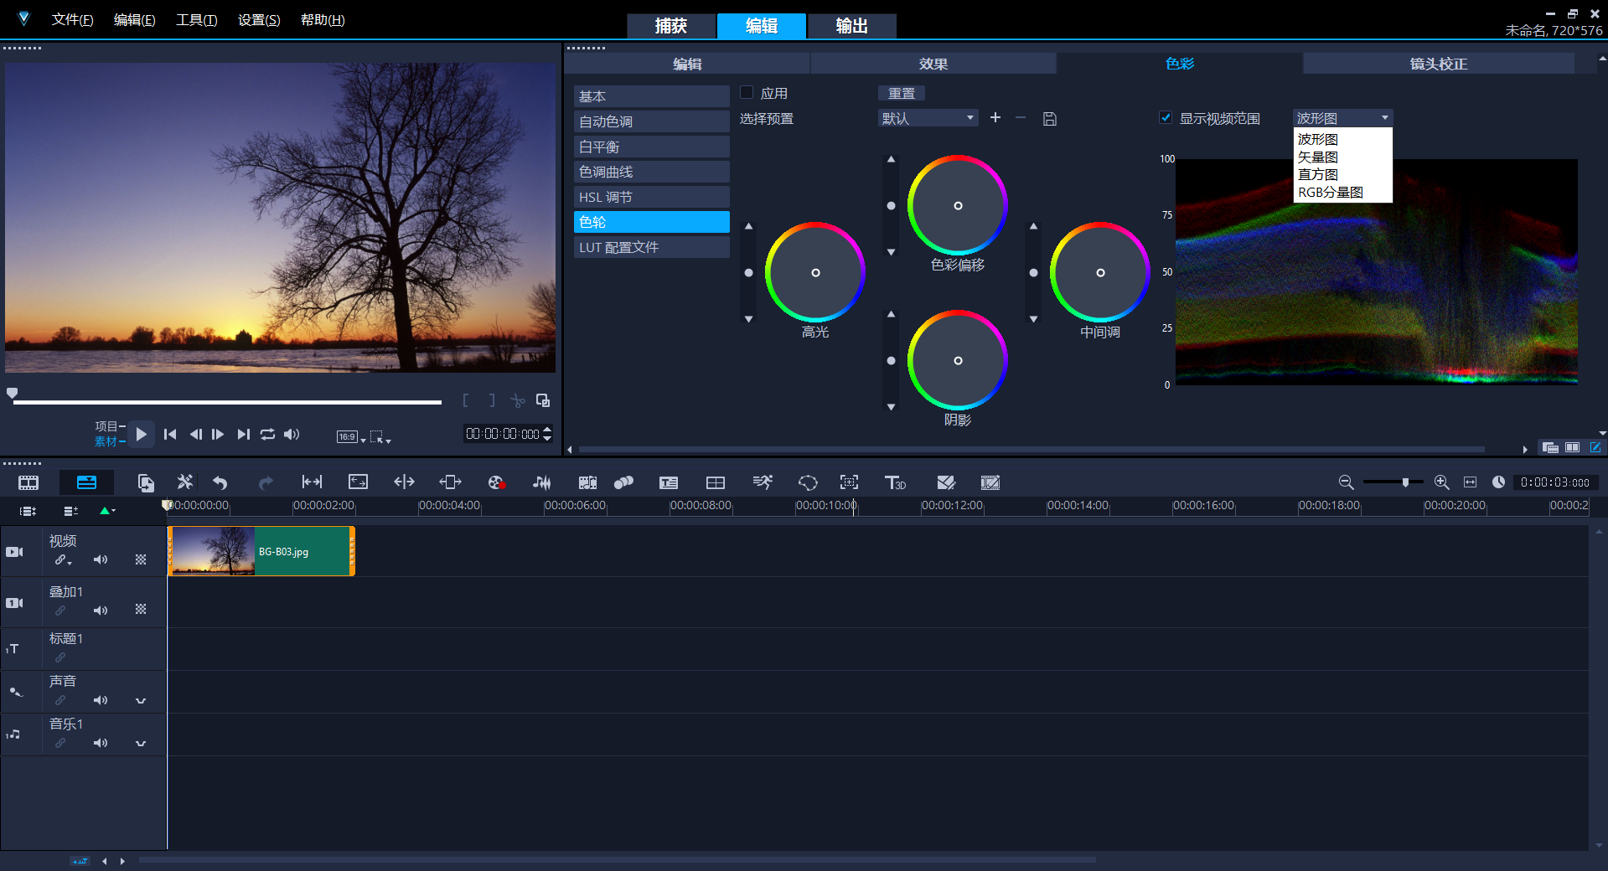The height and width of the screenshot is (871, 1608).
Task: Open split screen template creator icon
Action: (x=946, y=482)
